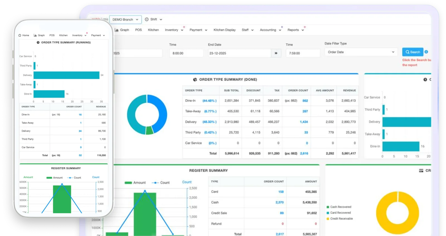This screenshot has height=236, width=446.
Task: Expand the Accounting menu
Action: tap(270, 30)
